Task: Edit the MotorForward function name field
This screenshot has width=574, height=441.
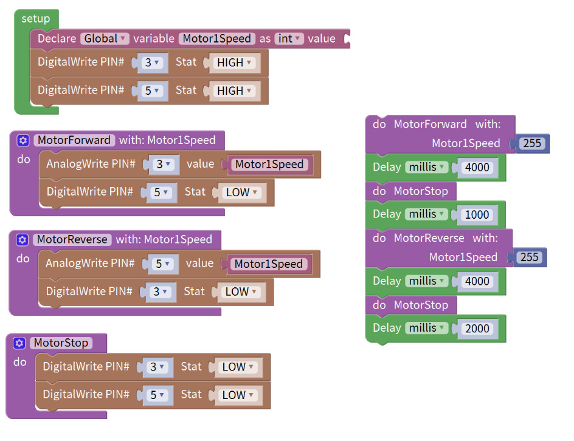Action: pyautogui.click(x=74, y=140)
